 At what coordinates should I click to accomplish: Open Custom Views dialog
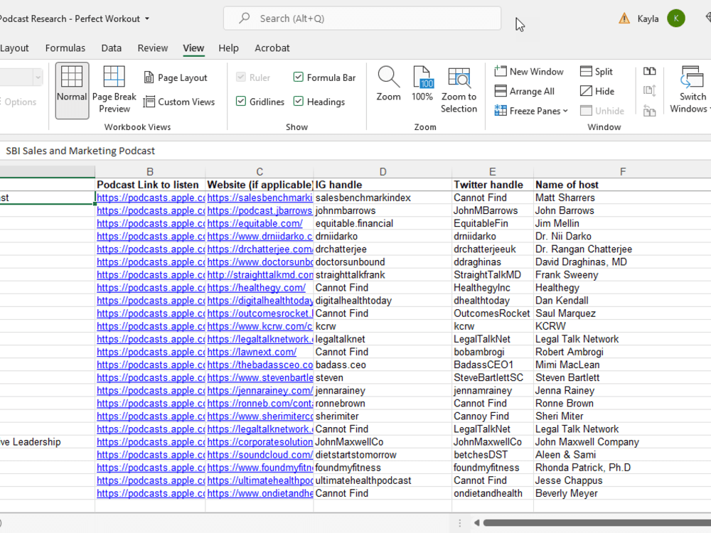tap(179, 102)
